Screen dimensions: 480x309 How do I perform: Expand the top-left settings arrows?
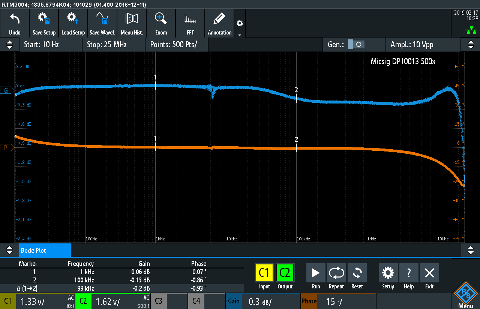pos(9,45)
